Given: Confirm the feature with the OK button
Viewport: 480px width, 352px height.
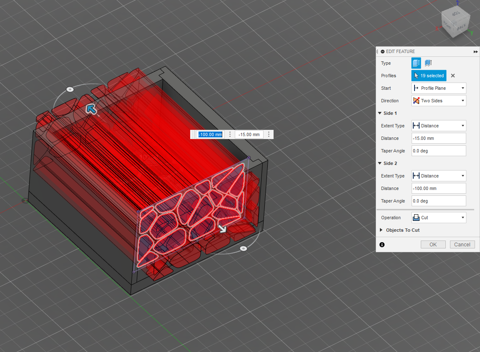Looking at the screenshot, I should (x=433, y=244).
